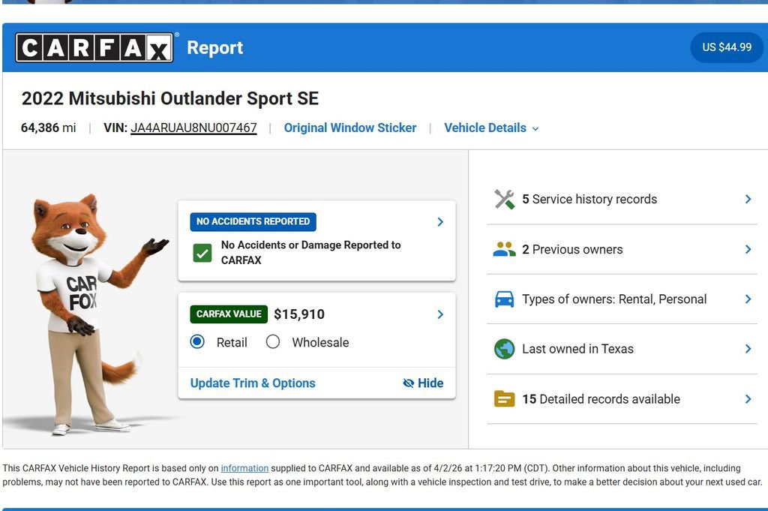Click the underlined VIN number

point(194,128)
